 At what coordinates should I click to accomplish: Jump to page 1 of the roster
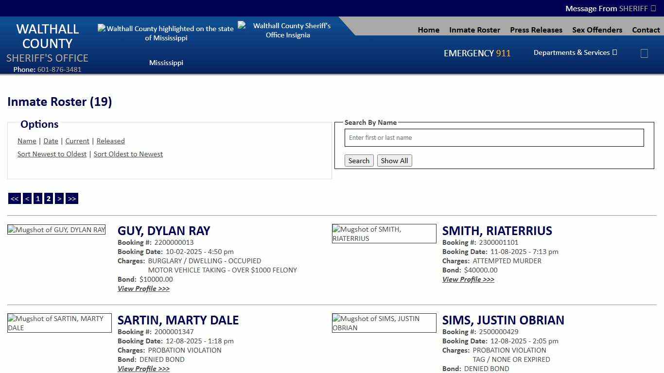tap(37, 198)
